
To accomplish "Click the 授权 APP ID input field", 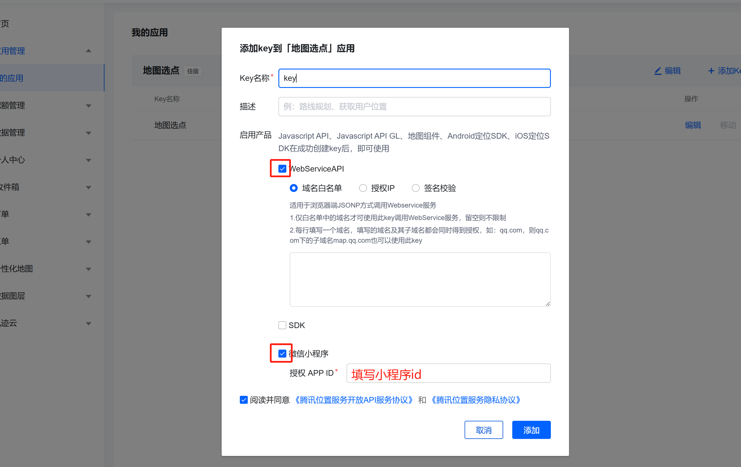I will pyautogui.click(x=448, y=373).
